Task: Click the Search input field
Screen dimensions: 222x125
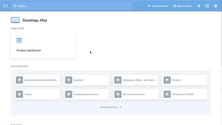Action: tap(72, 6)
